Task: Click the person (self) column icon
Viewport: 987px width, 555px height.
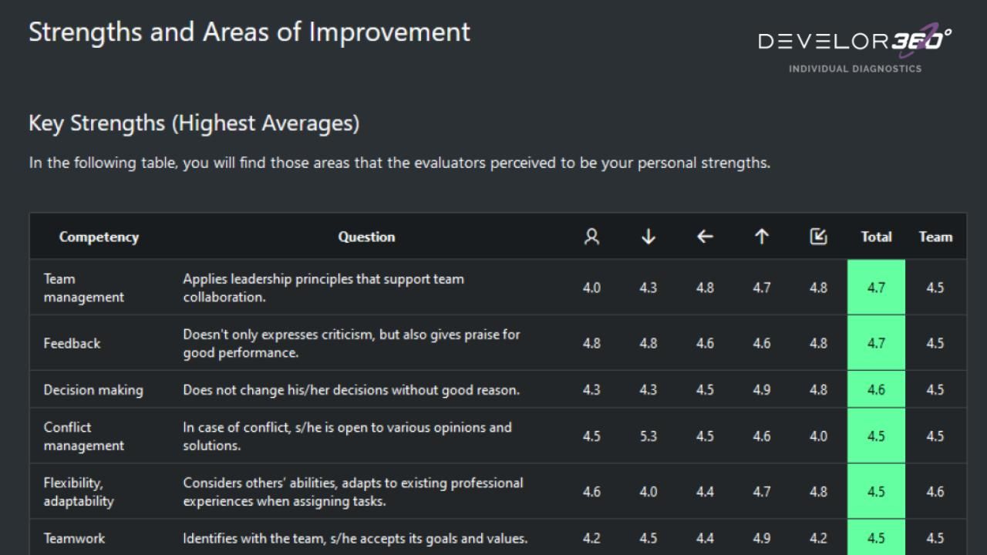Action: (x=591, y=237)
